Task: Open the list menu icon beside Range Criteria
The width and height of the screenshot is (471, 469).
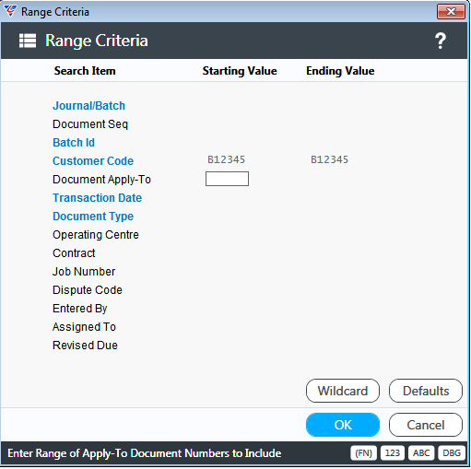Action: tap(28, 41)
